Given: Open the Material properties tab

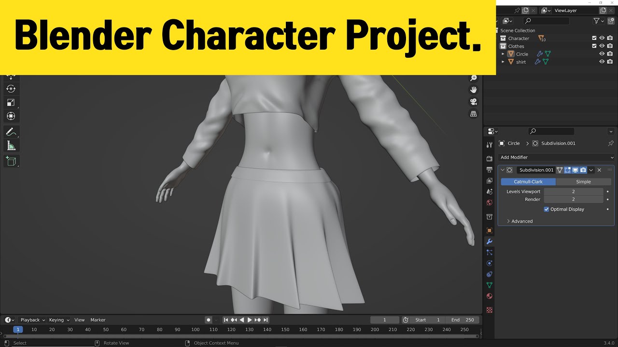Looking at the screenshot, I should tap(490, 296).
